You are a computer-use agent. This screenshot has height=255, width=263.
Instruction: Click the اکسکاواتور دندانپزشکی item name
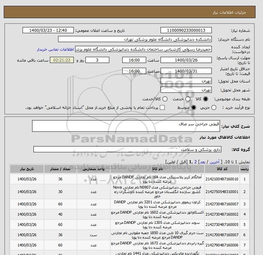point(157,215)
